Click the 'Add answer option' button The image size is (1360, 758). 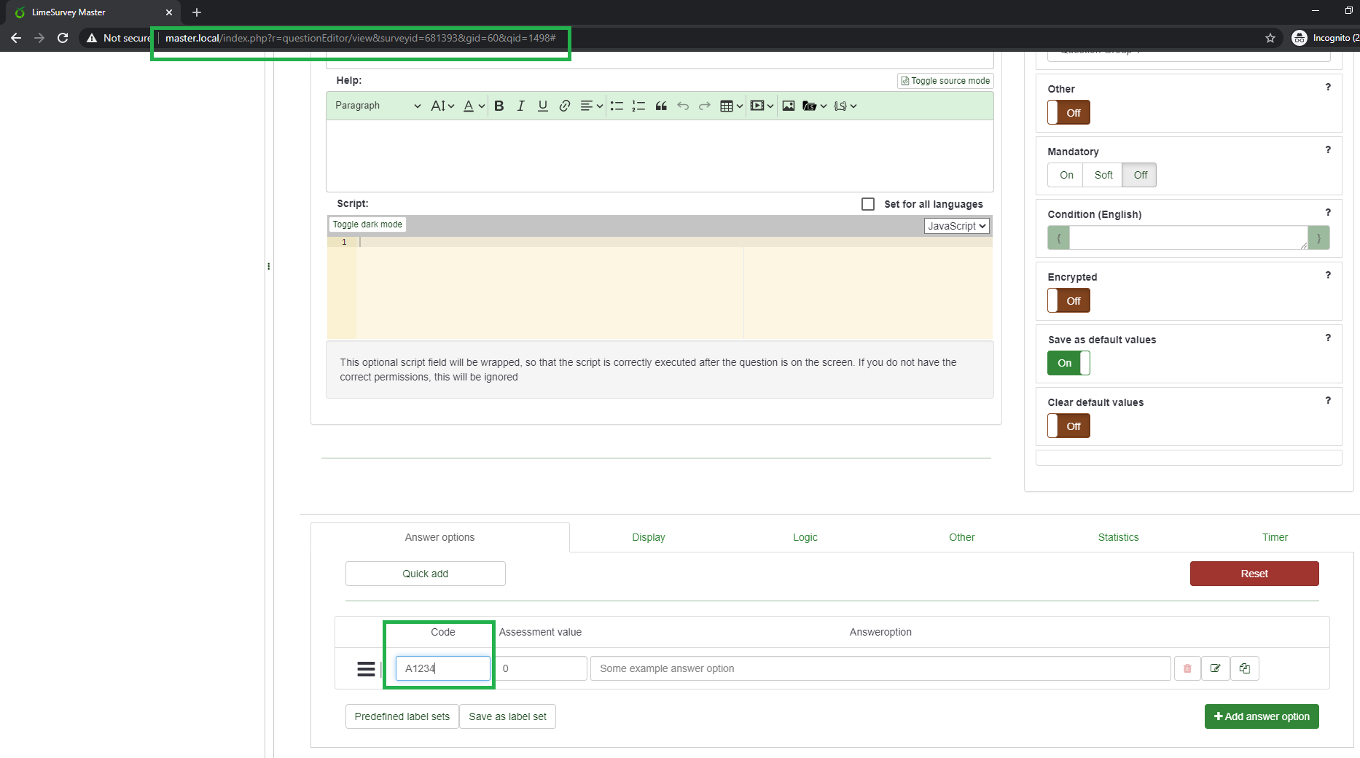pyautogui.click(x=1261, y=716)
